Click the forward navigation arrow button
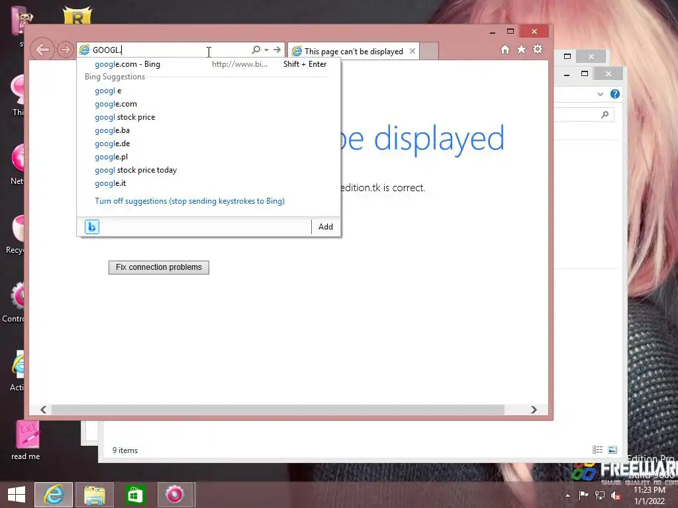Image resolution: width=678 pixels, height=508 pixels. [x=66, y=50]
